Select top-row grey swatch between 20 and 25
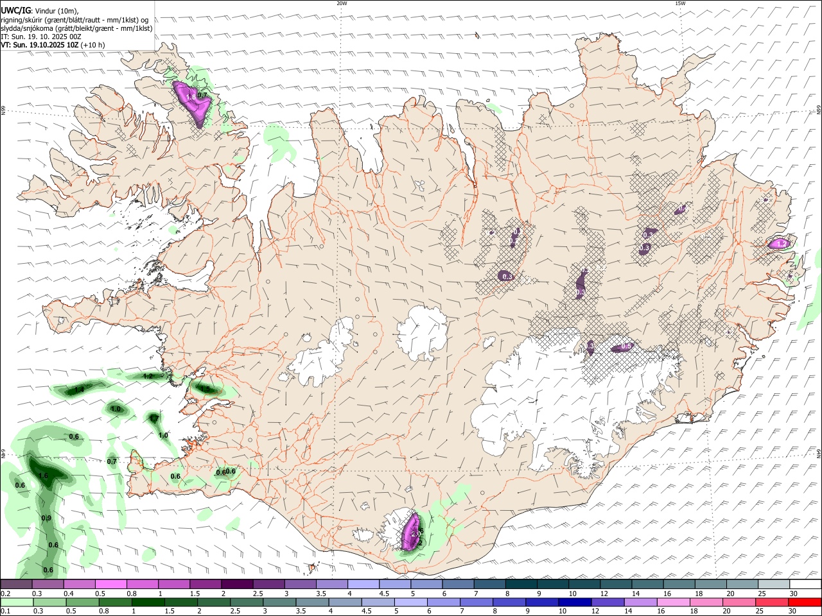 (742, 584)
